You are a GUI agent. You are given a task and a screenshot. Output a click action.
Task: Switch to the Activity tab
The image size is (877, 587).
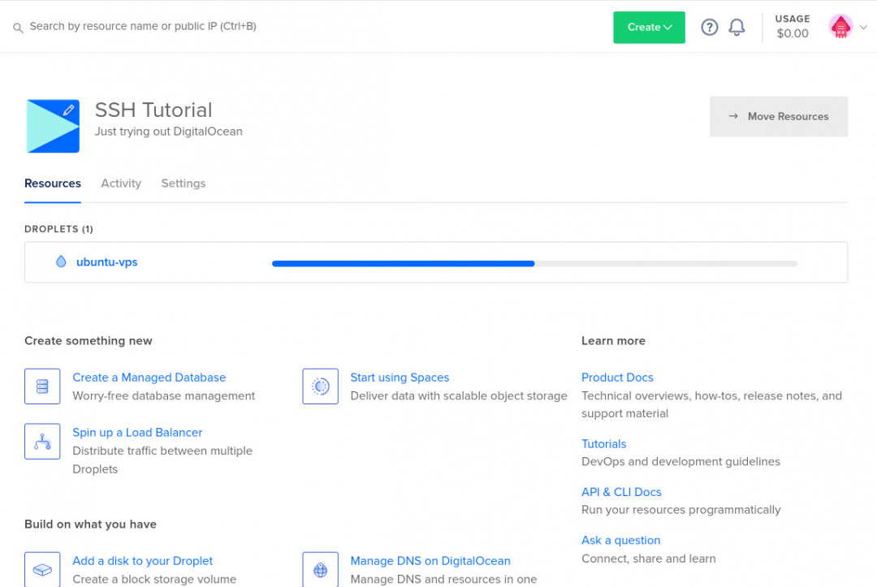(x=121, y=183)
